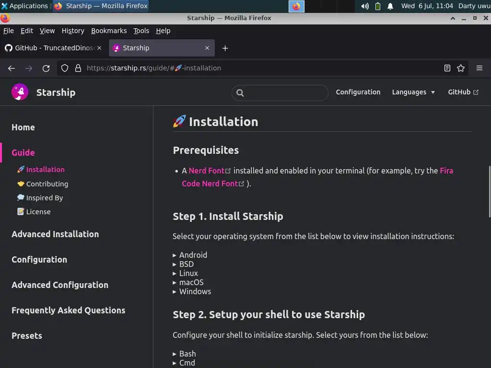Screen dimensions: 491x368
Task: Jump to Installation section in sidebar
Action: (41, 169)
